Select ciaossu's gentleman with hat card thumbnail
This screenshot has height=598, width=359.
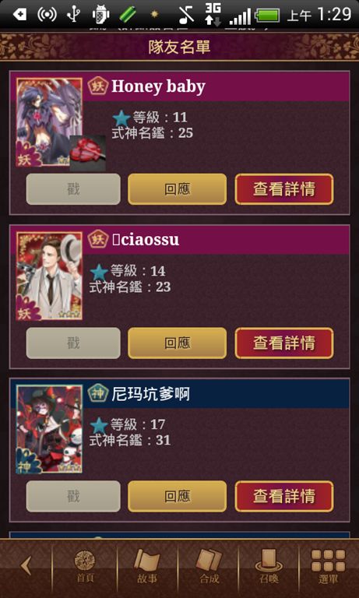point(49,276)
